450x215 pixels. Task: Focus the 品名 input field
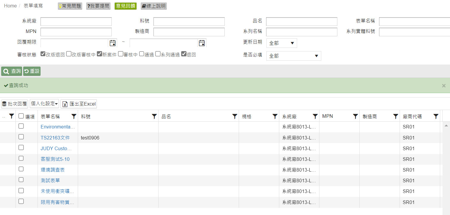click(x=302, y=22)
